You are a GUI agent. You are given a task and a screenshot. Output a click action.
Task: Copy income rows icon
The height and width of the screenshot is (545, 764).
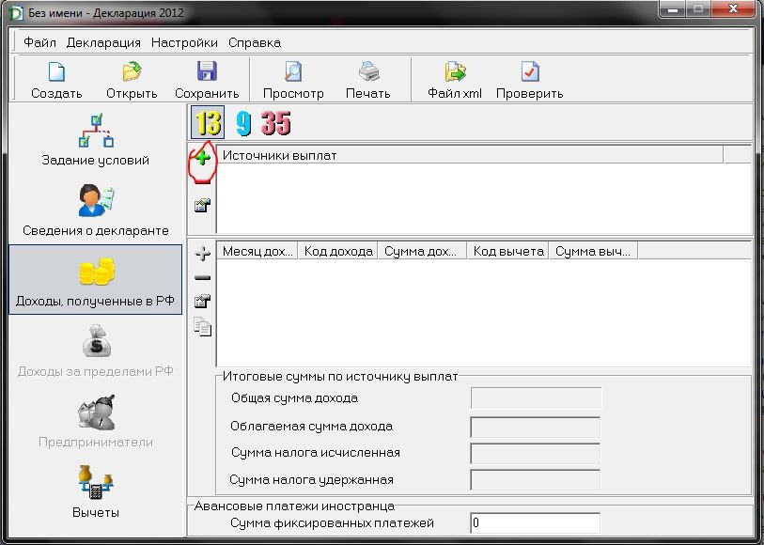tap(202, 326)
